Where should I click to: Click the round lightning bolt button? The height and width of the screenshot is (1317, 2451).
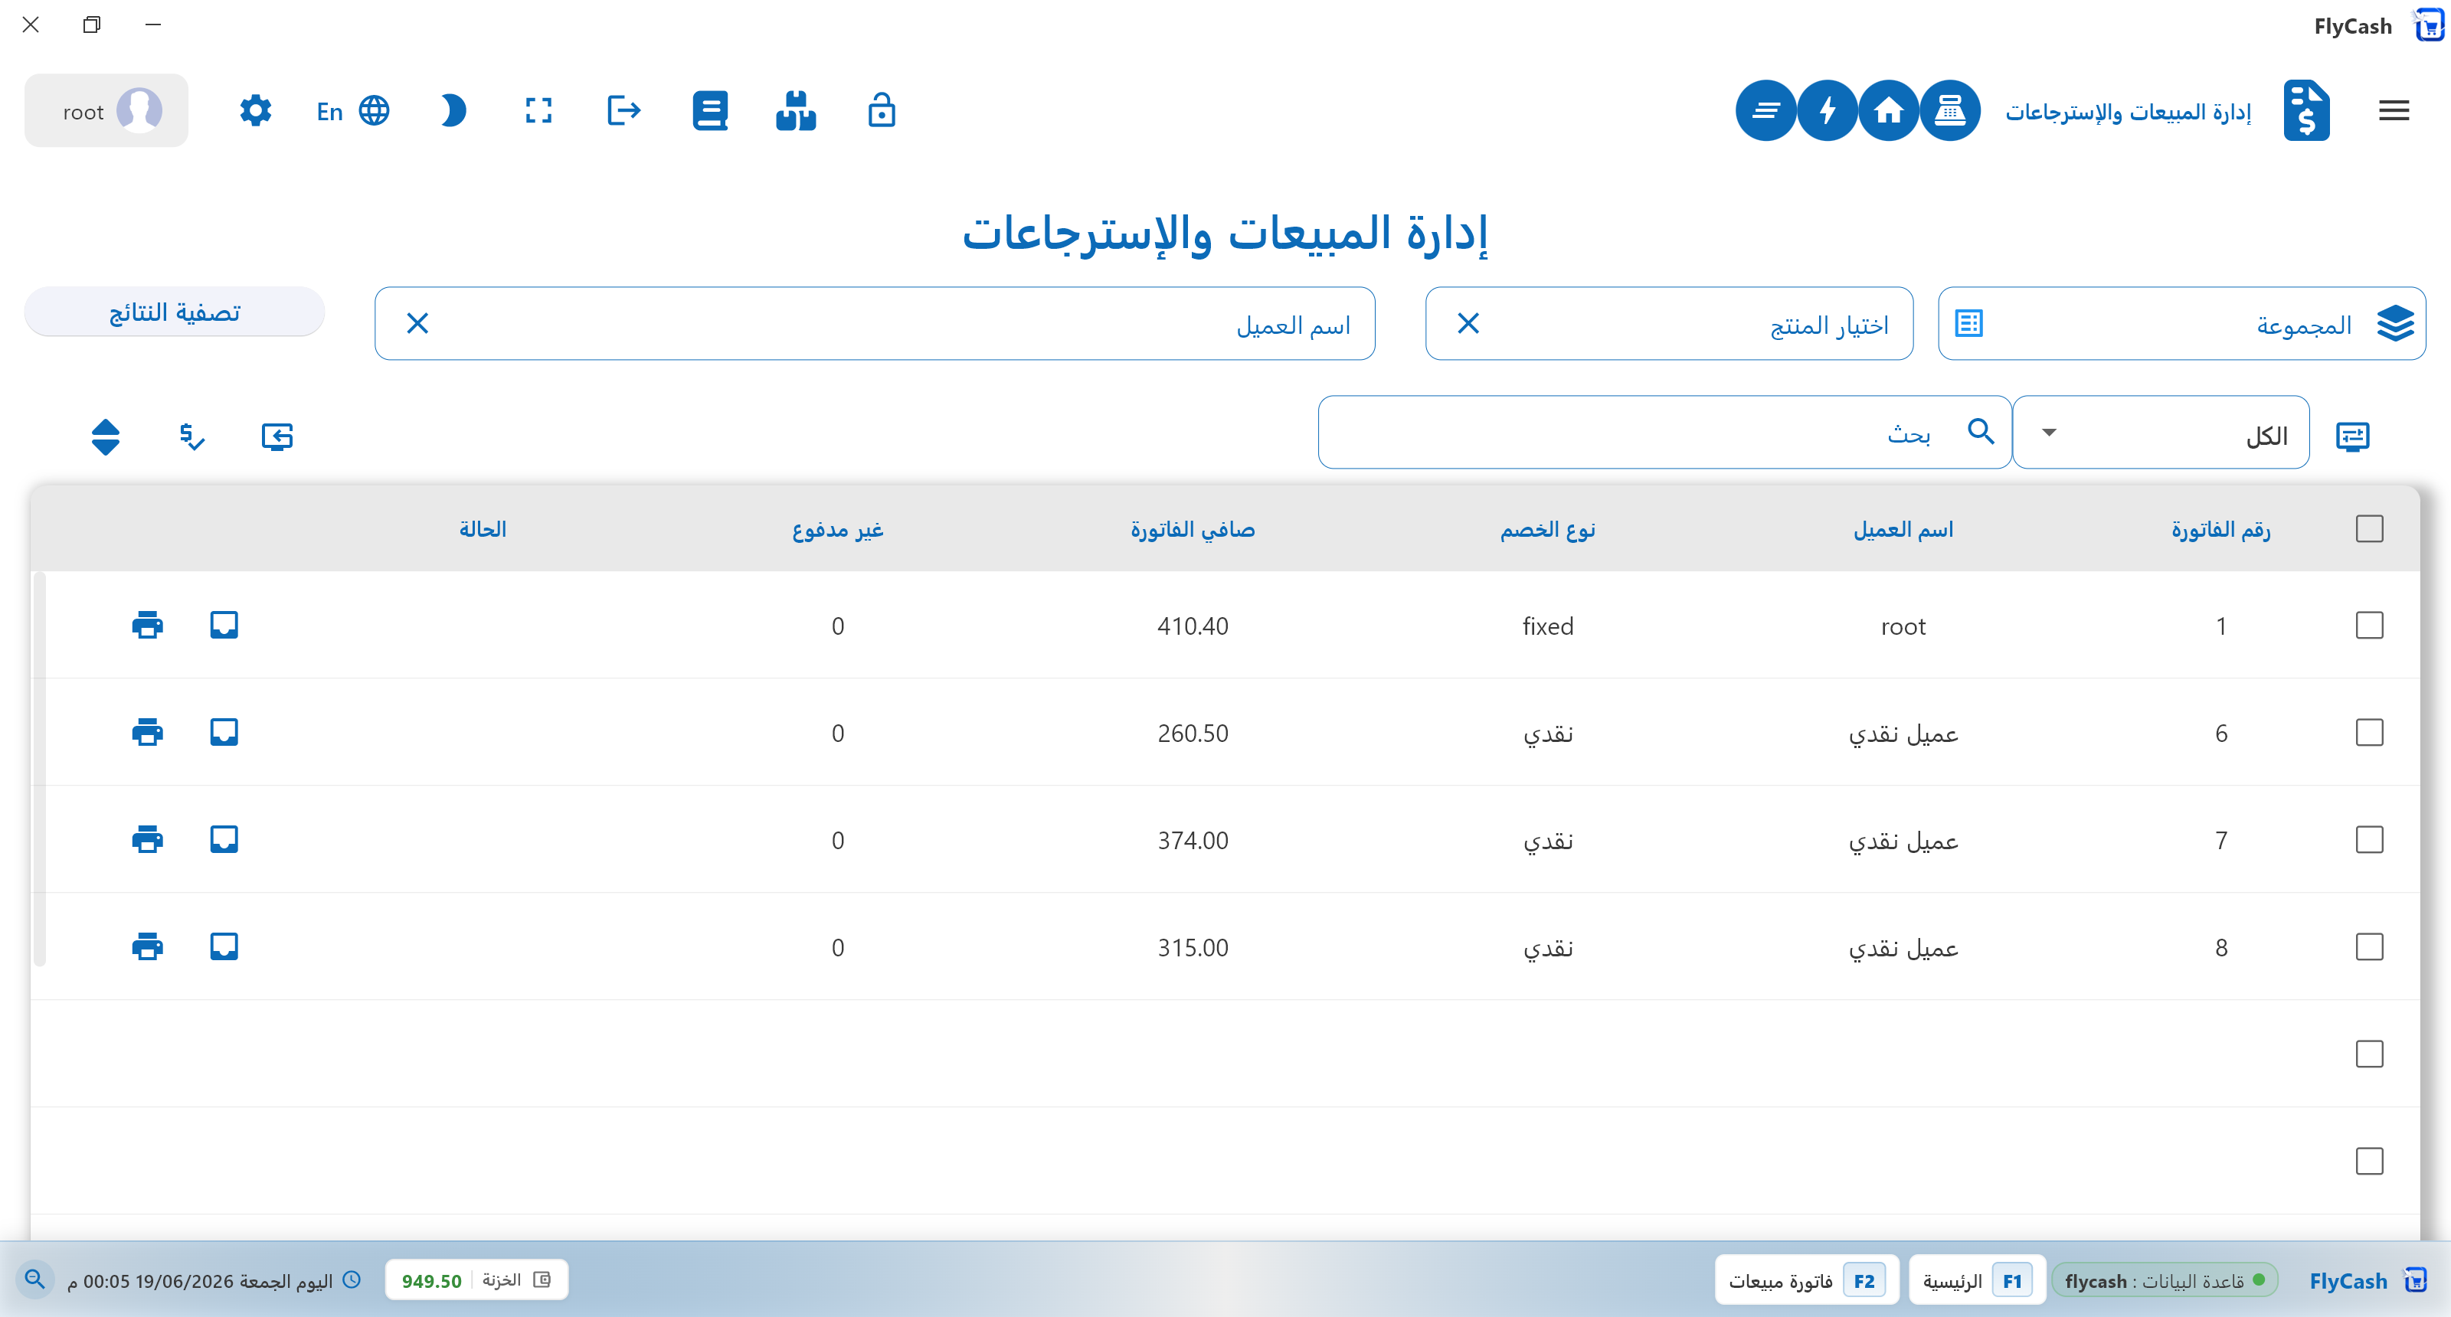point(1827,111)
